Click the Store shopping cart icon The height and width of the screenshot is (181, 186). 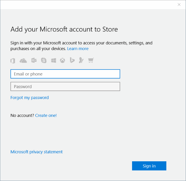91,60
